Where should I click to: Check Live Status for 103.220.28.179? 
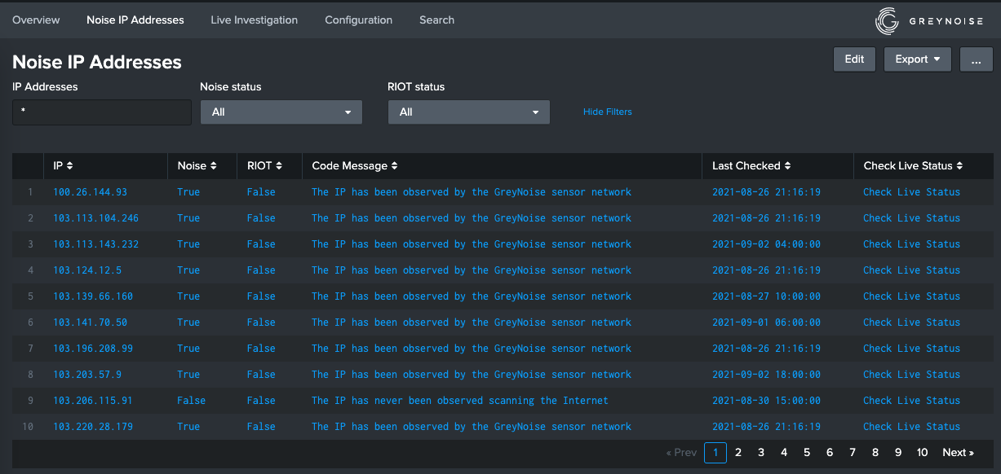911,427
